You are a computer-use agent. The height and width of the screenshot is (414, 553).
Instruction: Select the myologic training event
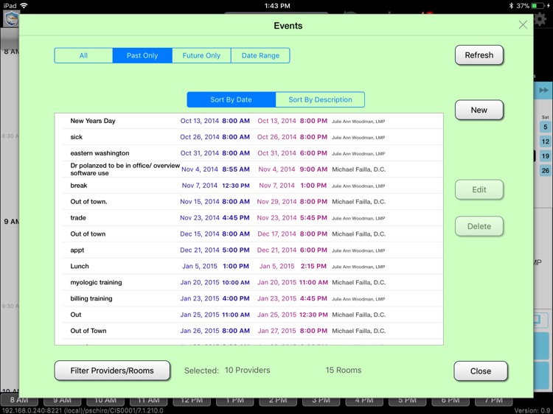coord(248,283)
